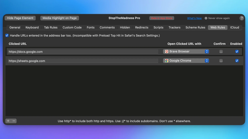Click the Rate in App Store button
248x139 pixels.
click(162, 18)
